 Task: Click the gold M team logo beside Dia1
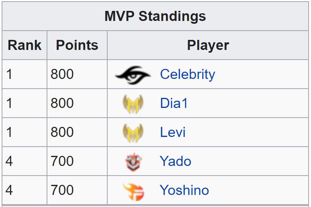[133, 104]
